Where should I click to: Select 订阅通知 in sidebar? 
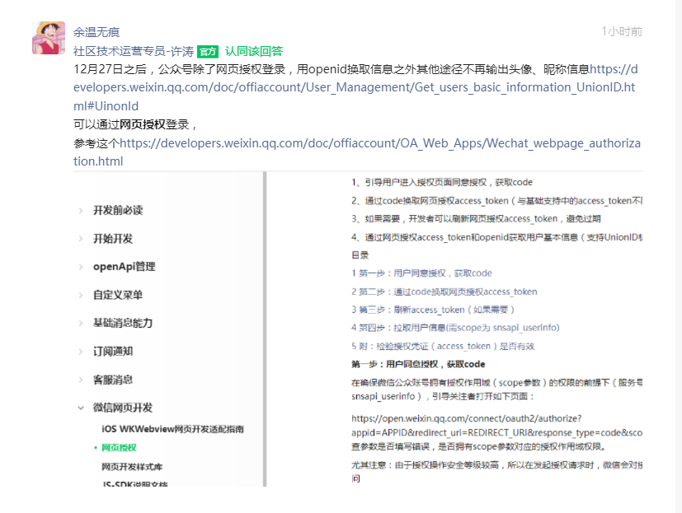click(113, 351)
